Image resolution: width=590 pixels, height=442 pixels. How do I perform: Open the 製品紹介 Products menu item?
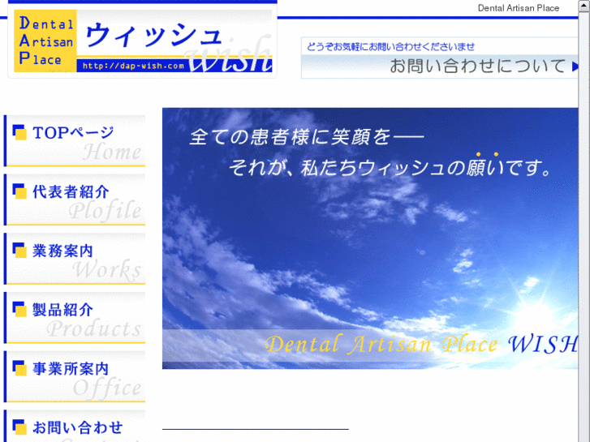click(75, 318)
